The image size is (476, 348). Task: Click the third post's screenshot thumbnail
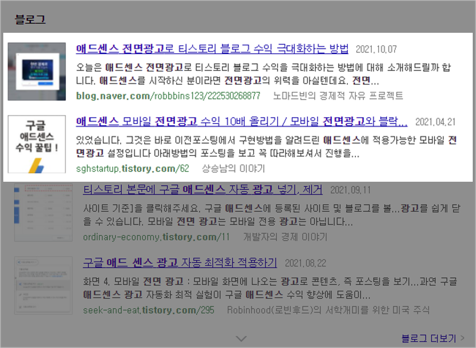[x=43, y=213]
